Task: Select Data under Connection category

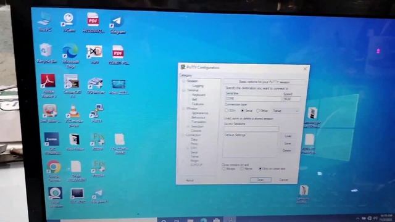Action: (194, 139)
